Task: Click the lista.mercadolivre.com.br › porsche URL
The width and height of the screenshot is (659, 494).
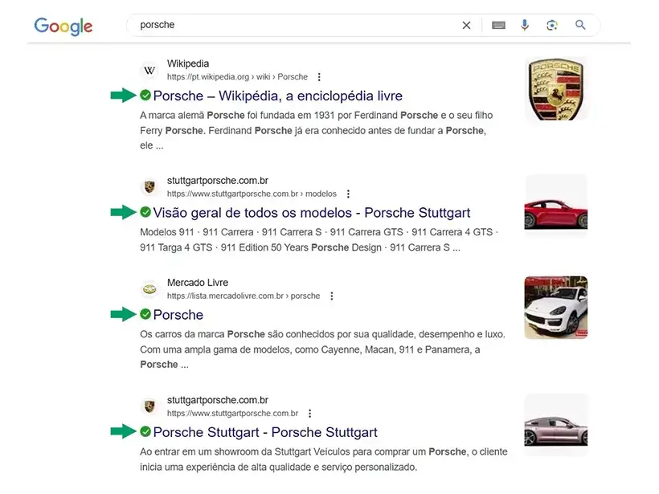Action: click(x=244, y=296)
